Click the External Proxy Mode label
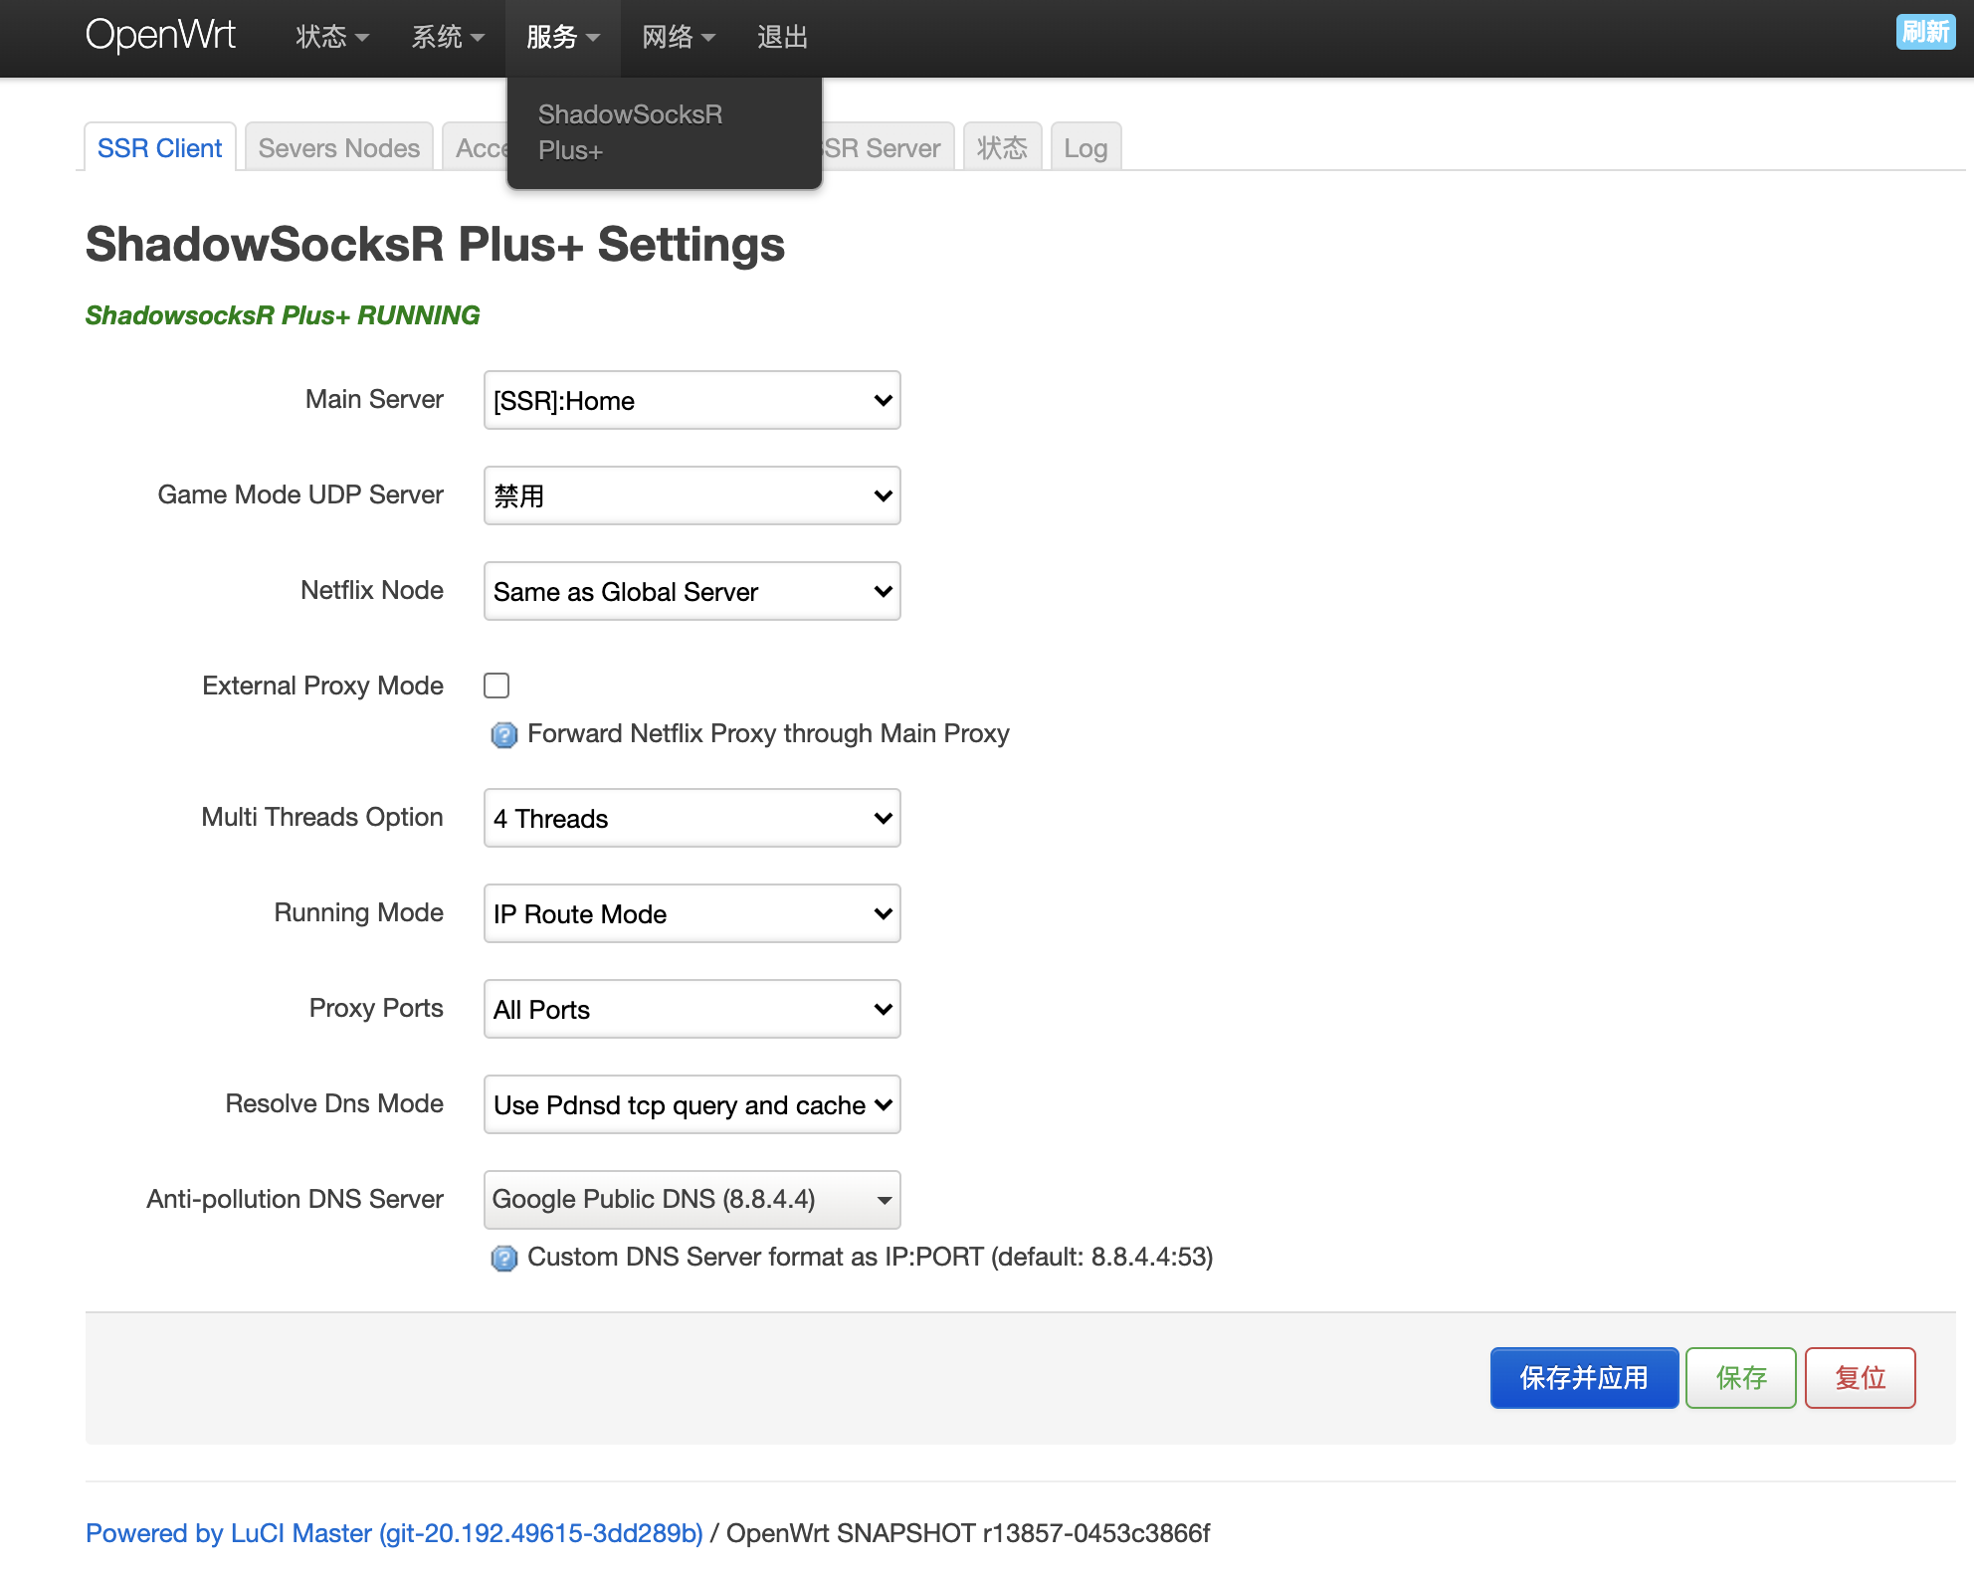Image resolution: width=1974 pixels, height=1570 pixels. pyautogui.click(x=322, y=686)
